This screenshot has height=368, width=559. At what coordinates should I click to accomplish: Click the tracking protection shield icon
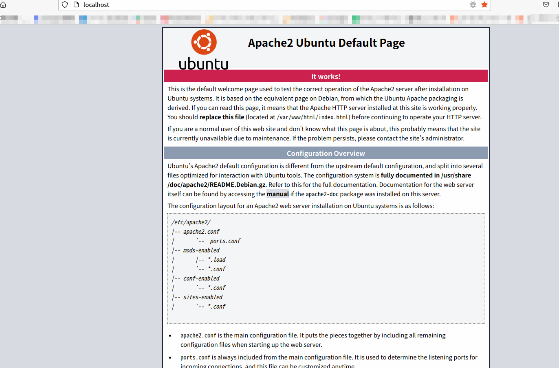(65, 4)
